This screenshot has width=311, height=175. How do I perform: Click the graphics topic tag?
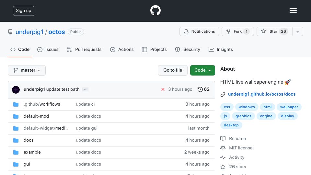click(243, 116)
